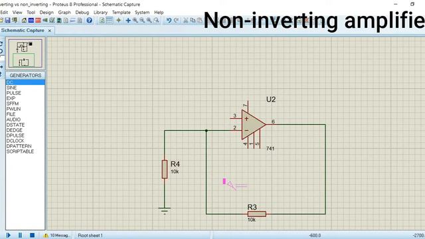Open the Library menu

click(x=100, y=13)
